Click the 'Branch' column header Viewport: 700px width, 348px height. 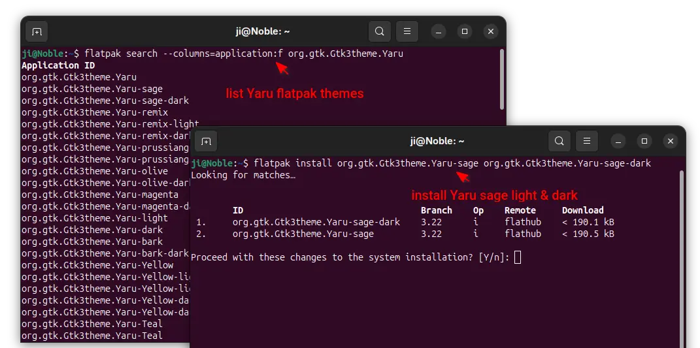[437, 211]
